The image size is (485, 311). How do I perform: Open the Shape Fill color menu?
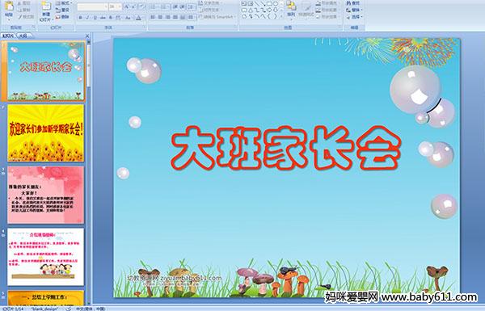[327, 3]
